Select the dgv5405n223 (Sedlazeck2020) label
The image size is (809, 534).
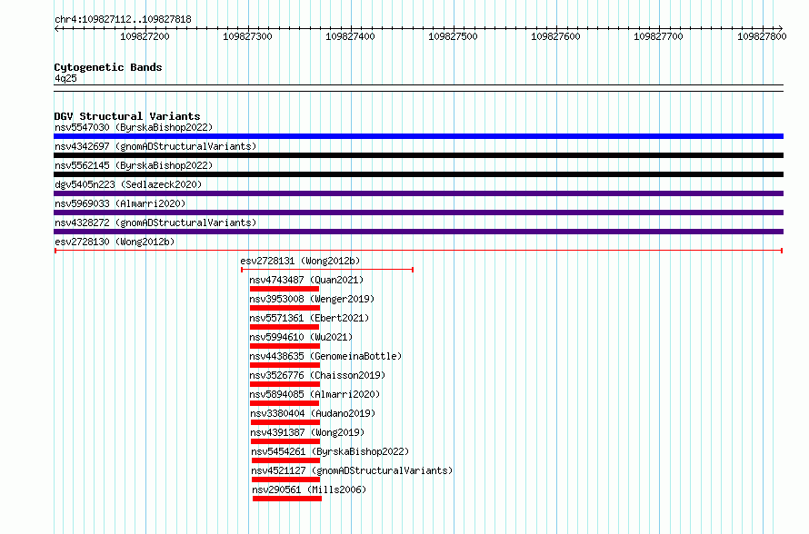pyautogui.click(x=128, y=184)
